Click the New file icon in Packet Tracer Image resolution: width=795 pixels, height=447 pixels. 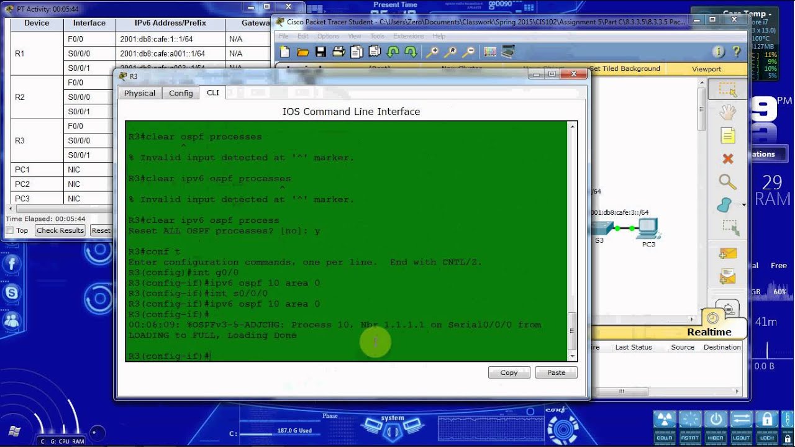[284, 52]
